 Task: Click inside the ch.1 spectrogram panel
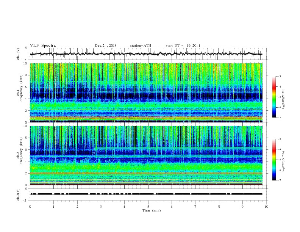click(x=146, y=92)
